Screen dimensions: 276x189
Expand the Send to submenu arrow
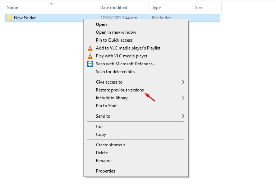183,116
